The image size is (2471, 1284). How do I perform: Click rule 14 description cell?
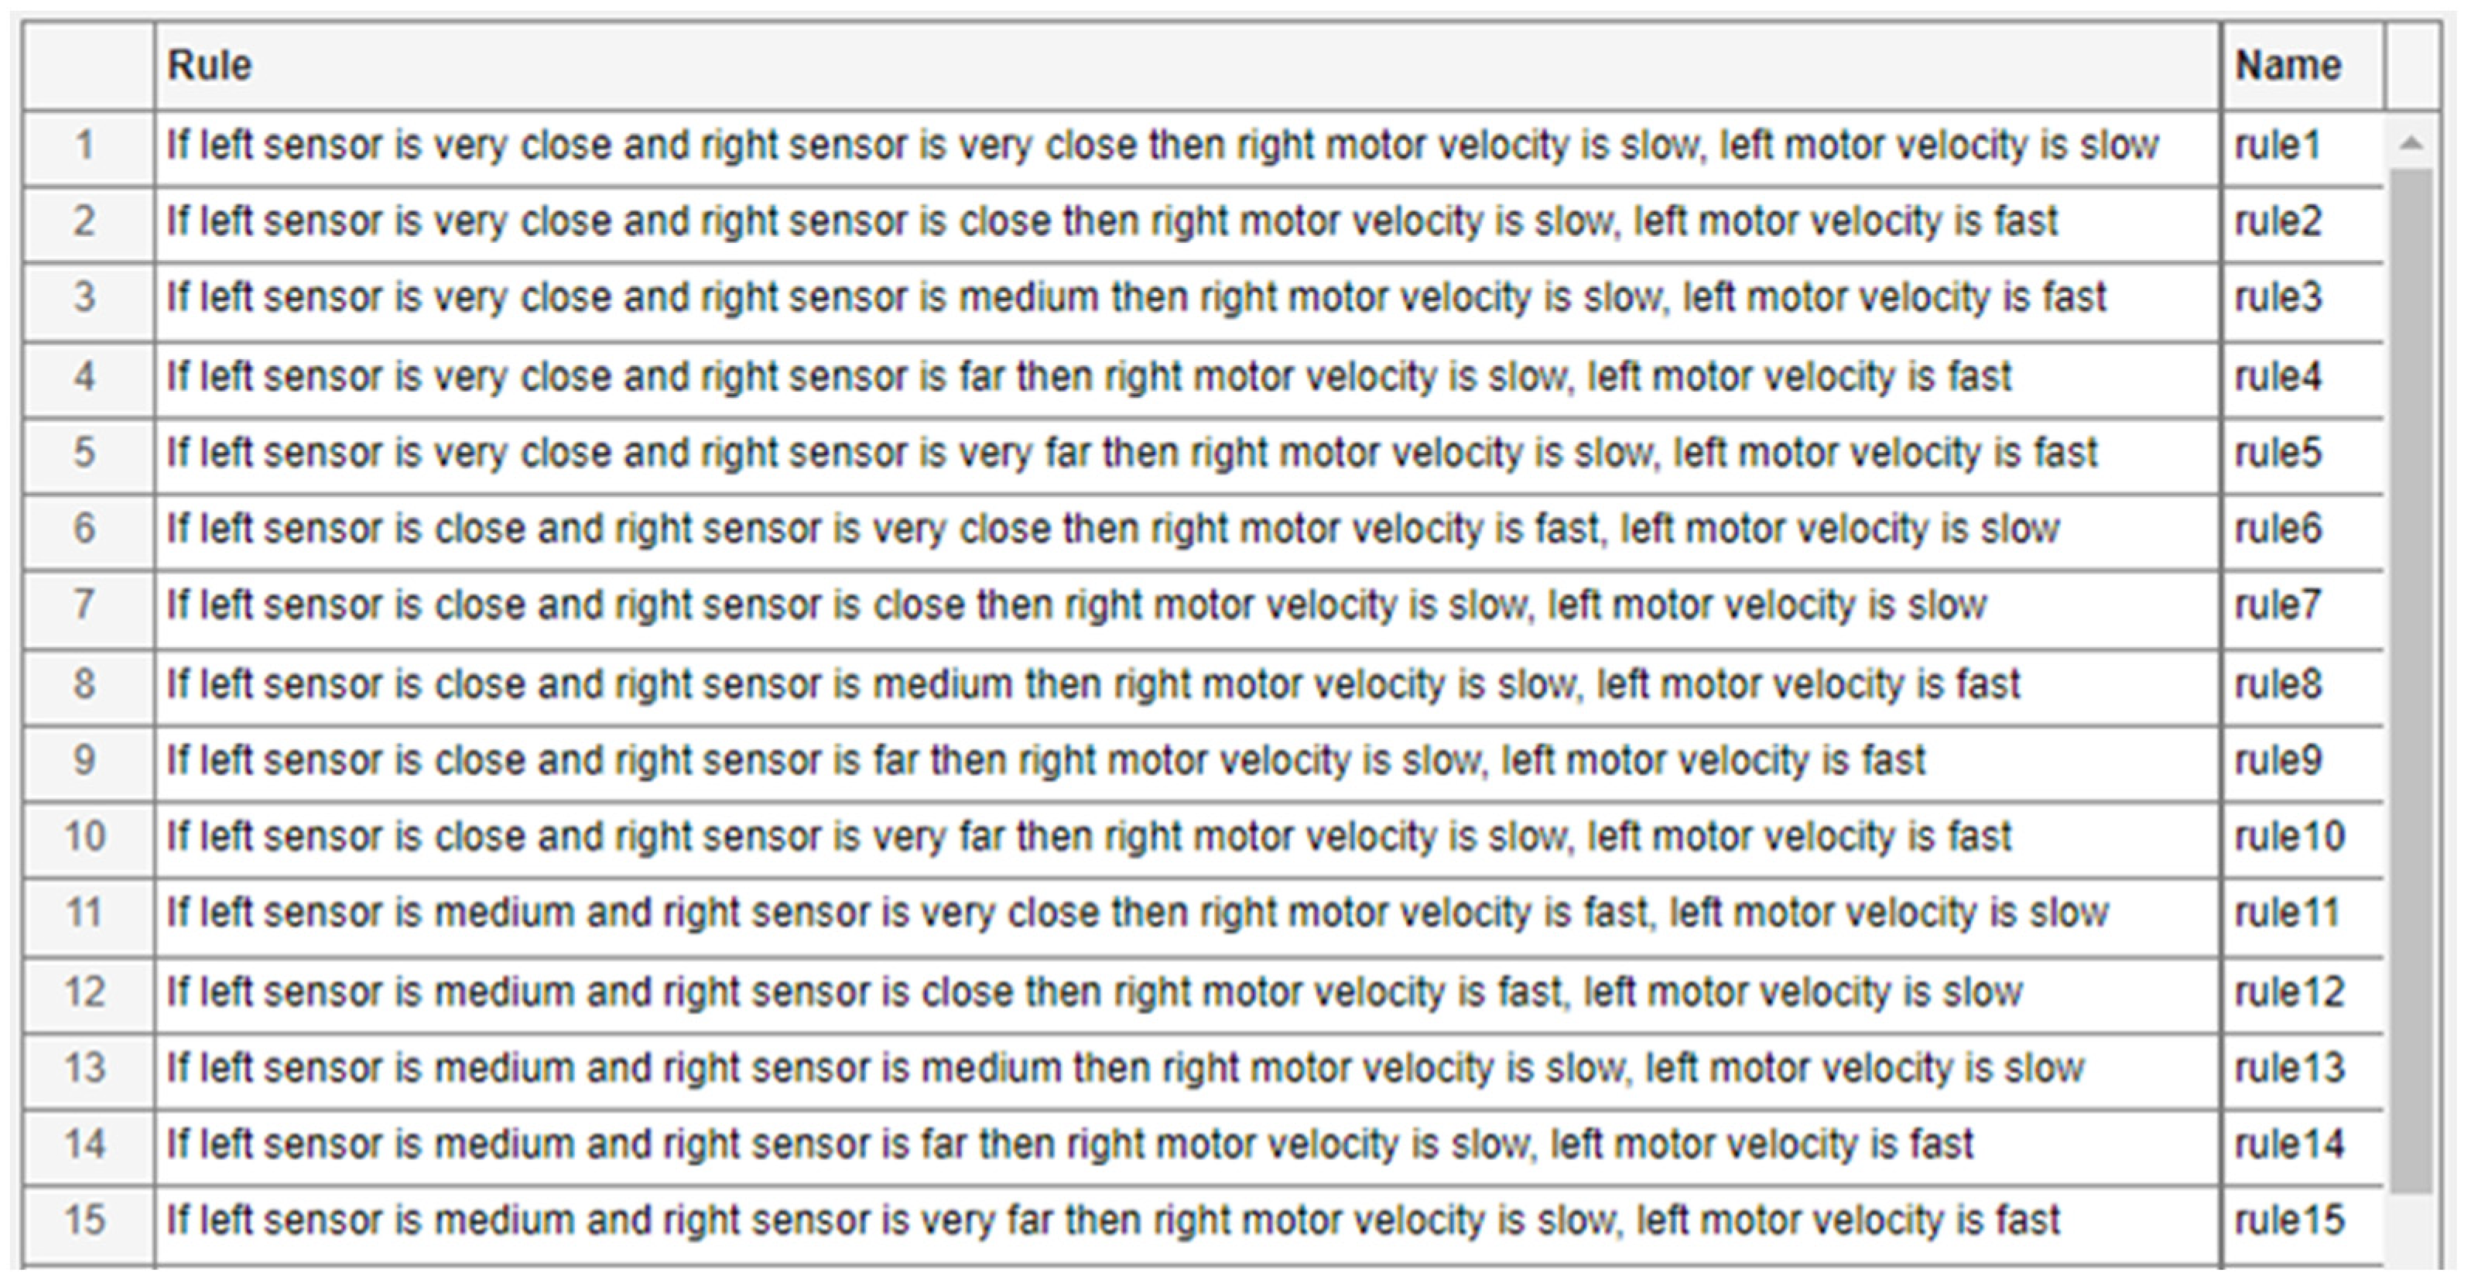point(1070,1145)
